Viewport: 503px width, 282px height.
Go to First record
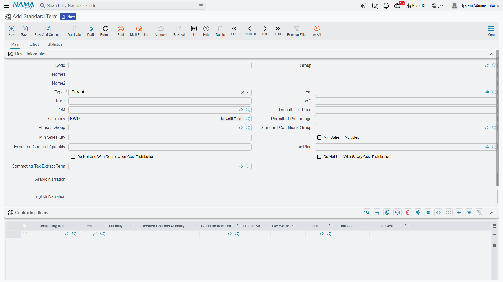tap(234, 31)
